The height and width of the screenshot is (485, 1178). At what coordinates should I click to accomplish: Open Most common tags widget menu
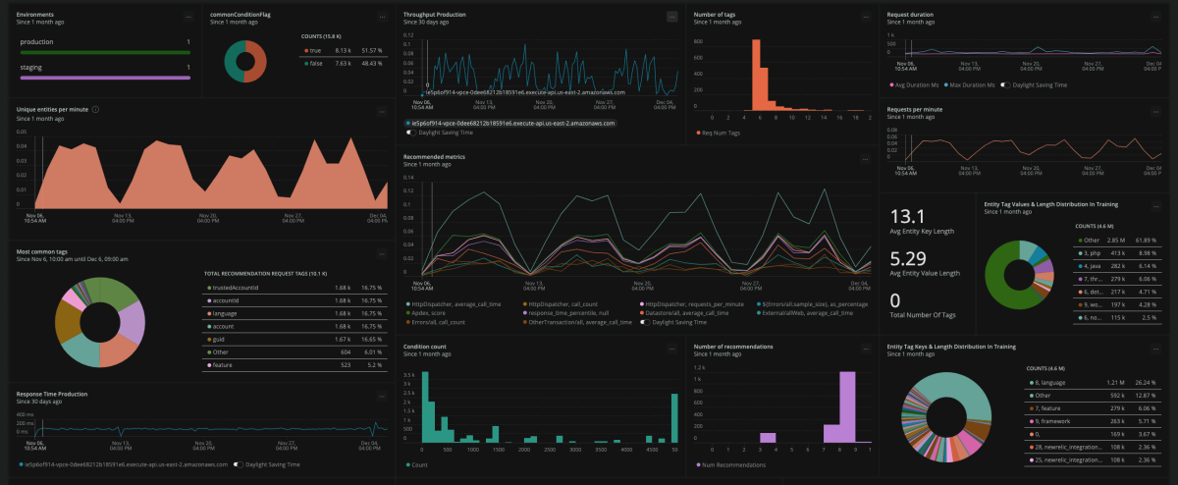point(382,254)
